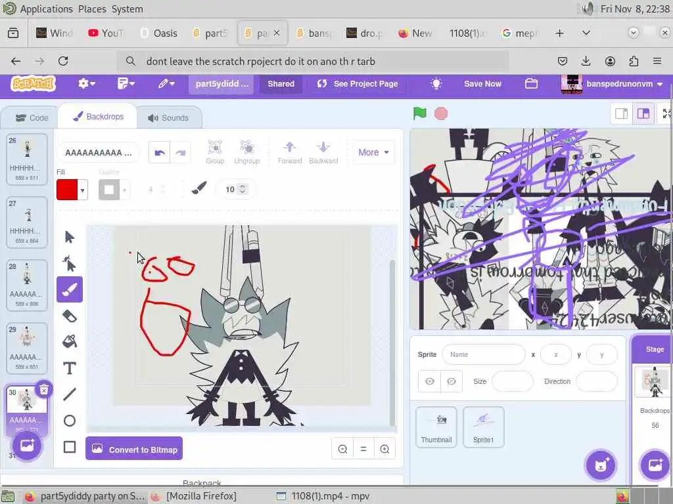Add a new backdrop from the costume list
Image resolution: width=673 pixels, height=504 pixels.
[26, 446]
